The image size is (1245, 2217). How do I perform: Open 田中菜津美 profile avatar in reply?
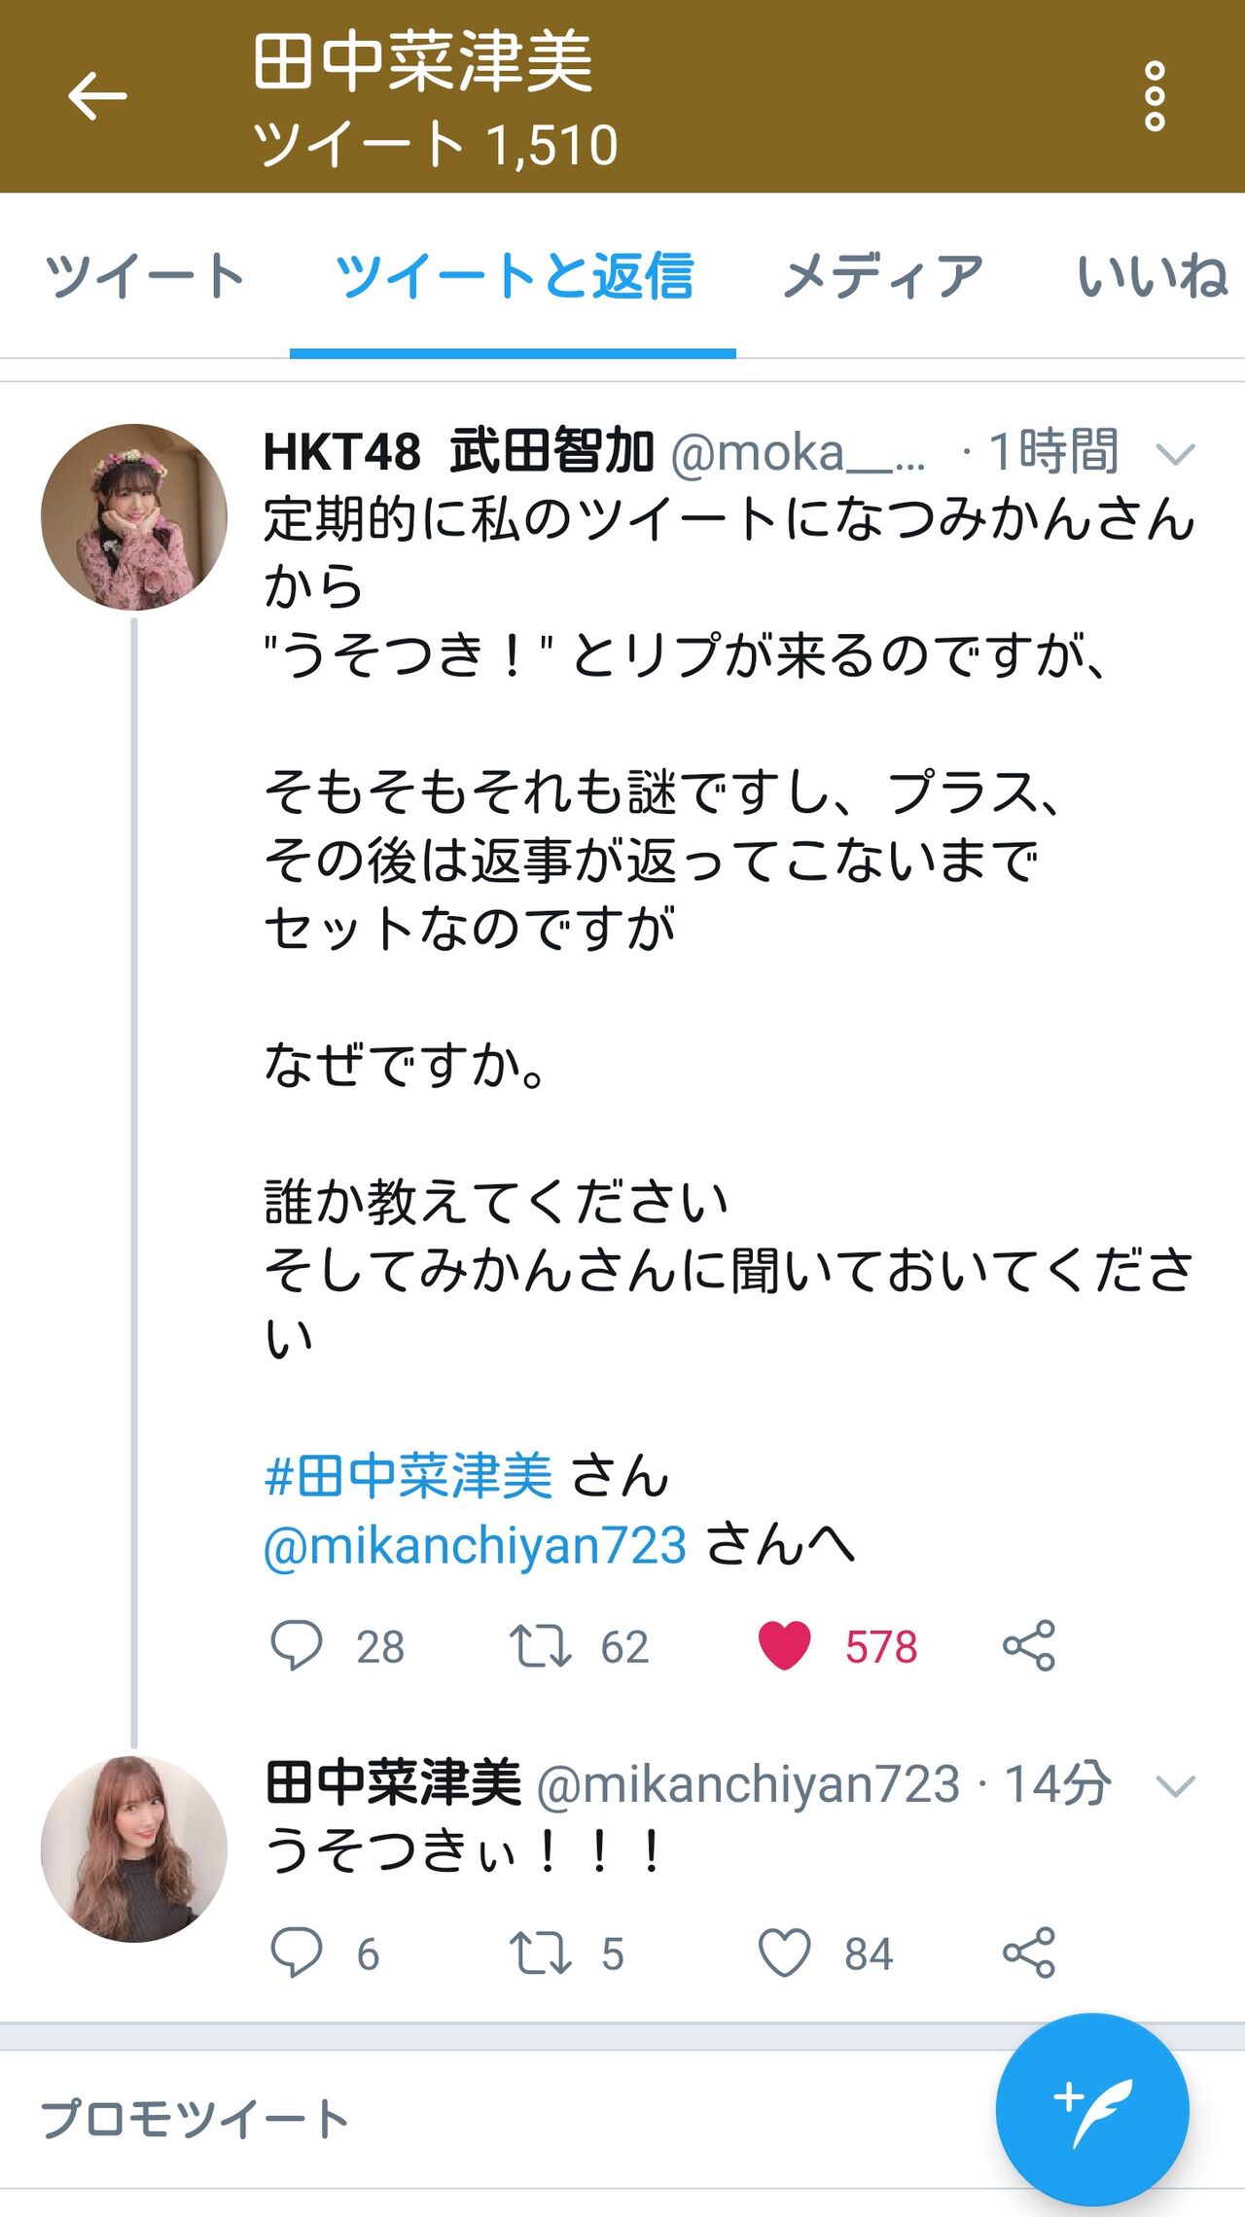click(134, 1849)
